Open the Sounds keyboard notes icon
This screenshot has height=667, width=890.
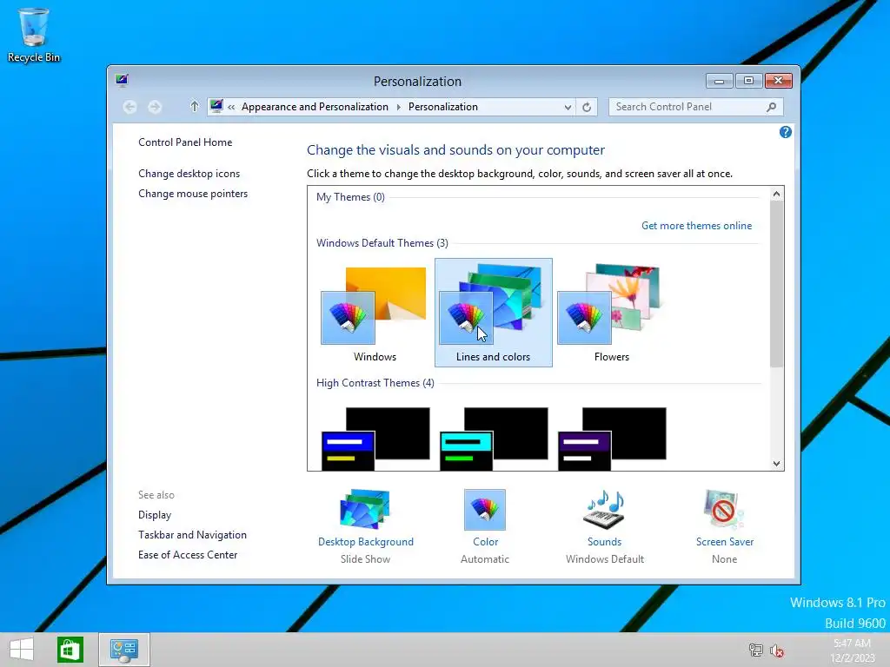pyautogui.click(x=604, y=509)
